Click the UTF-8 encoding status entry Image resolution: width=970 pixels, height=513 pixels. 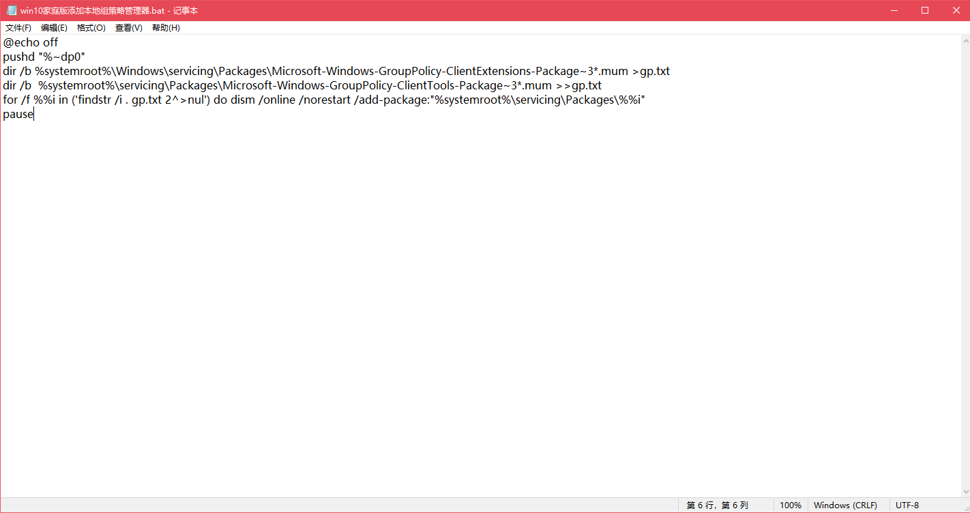(907, 505)
